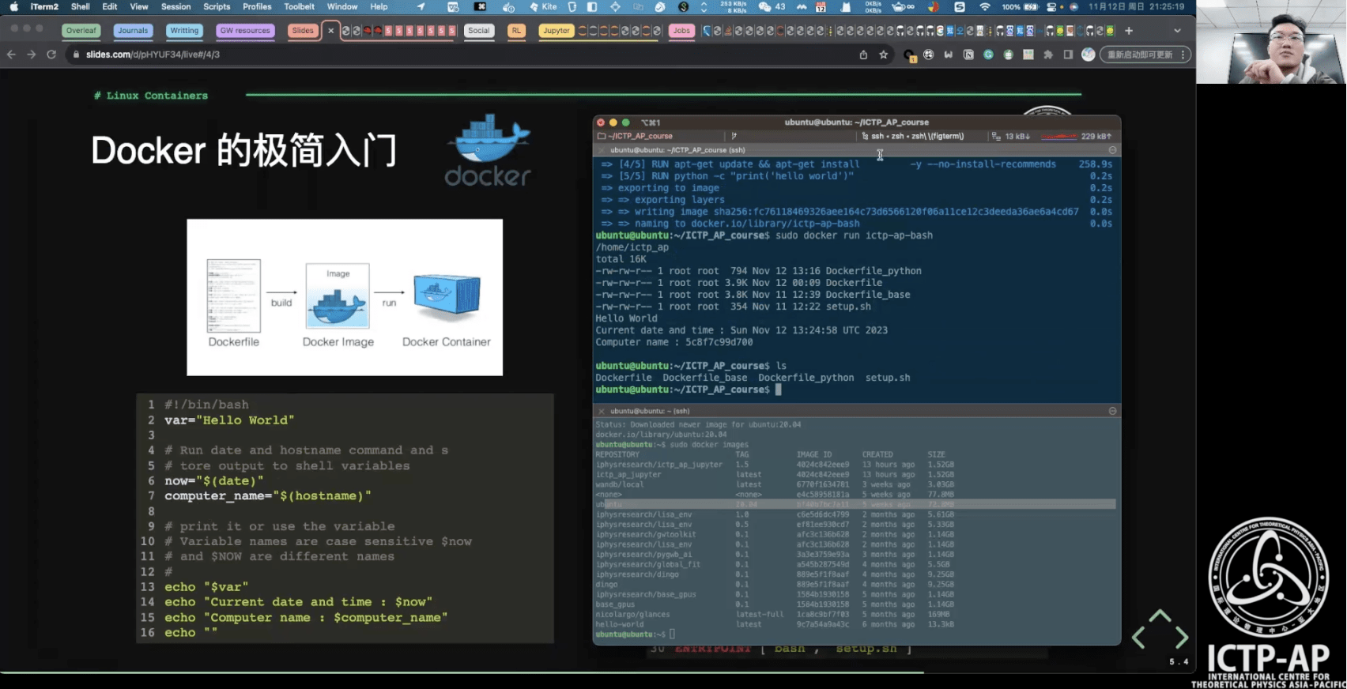The width and height of the screenshot is (1347, 689).
Task: Open Control Center in the menu bar
Action: click(1051, 6)
